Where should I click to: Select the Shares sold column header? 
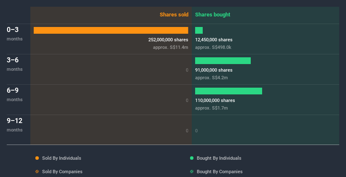174,15
